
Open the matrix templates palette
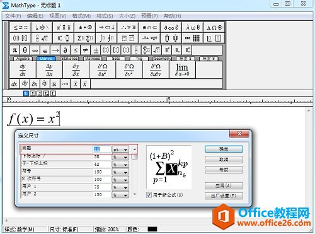(193, 38)
